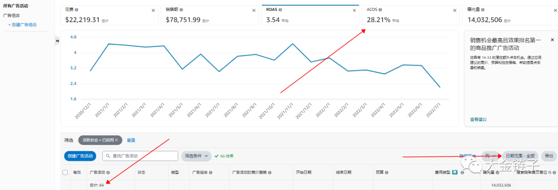Screen dimensions: 558x190
Task: Click the info icon beside 销售额
Action: click(181, 10)
